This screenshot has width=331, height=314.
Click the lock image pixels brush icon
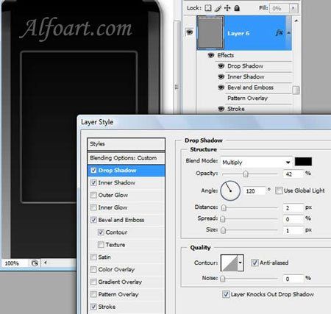pyautogui.click(x=218, y=8)
